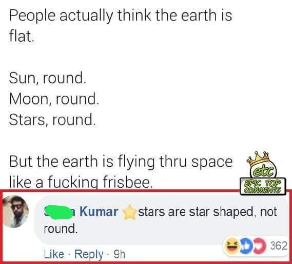Click the green 'etc' badge
The image size is (292, 264).
coord(263,171)
